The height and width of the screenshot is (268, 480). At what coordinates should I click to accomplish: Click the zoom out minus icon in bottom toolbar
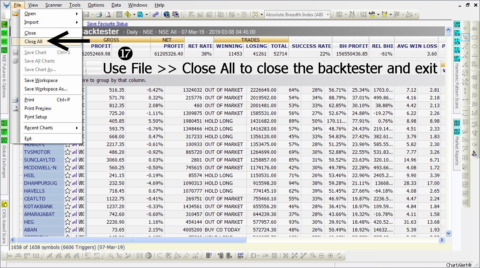pyautogui.click(x=321, y=256)
